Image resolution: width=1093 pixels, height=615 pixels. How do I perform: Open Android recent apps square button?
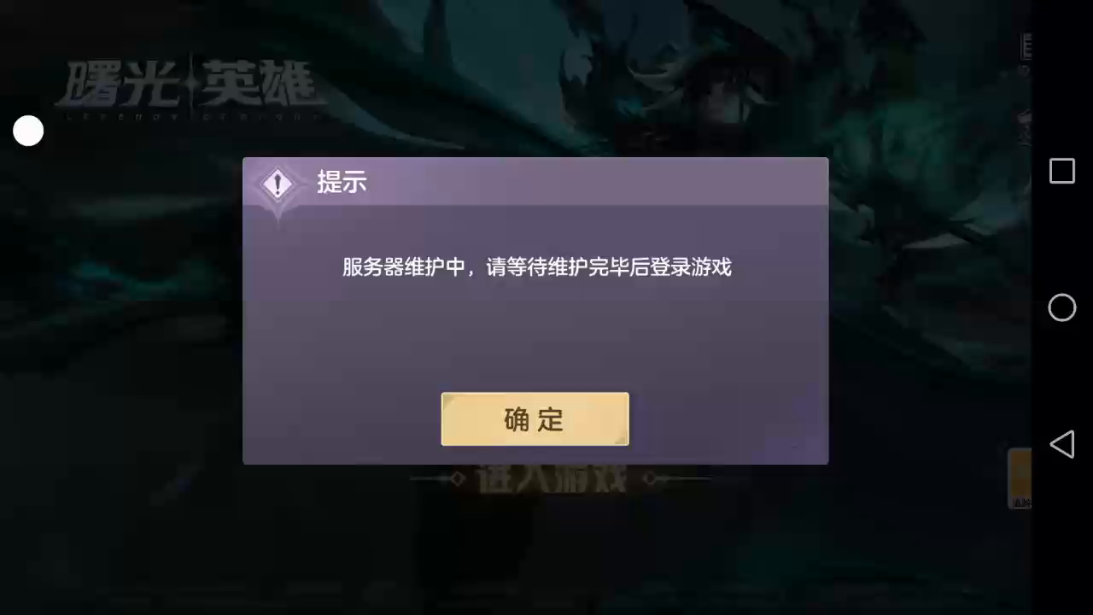pyautogui.click(x=1061, y=171)
